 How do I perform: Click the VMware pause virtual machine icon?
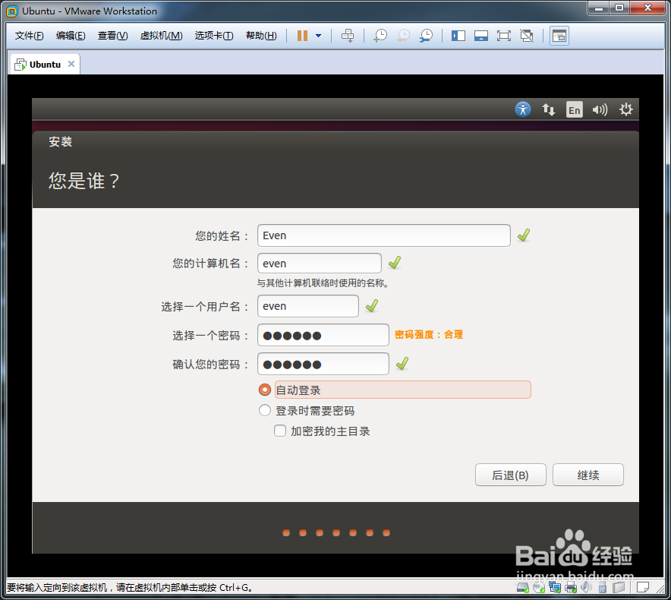click(x=302, y=36)
